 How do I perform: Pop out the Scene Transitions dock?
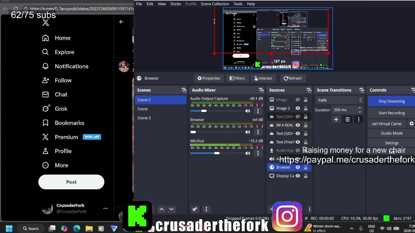362,90
